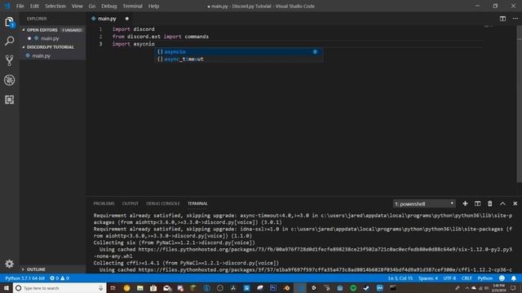Click line 1 'import discord' code

(134, 29)
